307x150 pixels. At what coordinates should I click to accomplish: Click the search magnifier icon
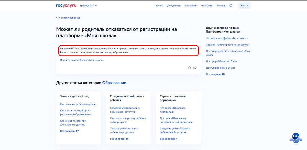click(x=231, y=6)
